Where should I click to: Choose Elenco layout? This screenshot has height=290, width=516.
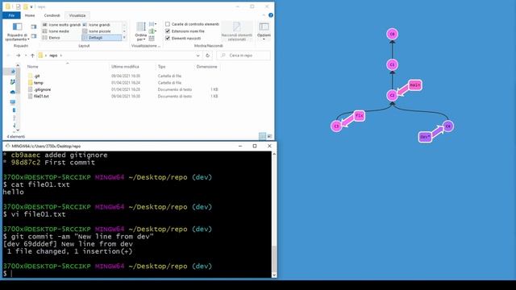[x=61, y=38]
